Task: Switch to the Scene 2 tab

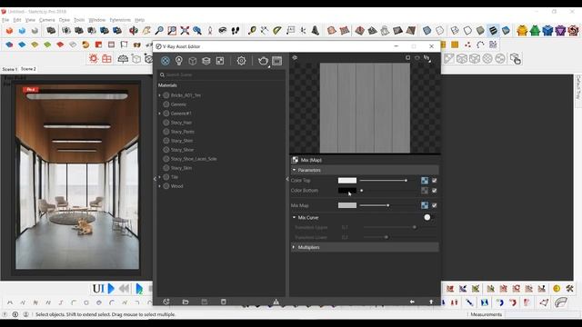Action: [x=28, y=69]
